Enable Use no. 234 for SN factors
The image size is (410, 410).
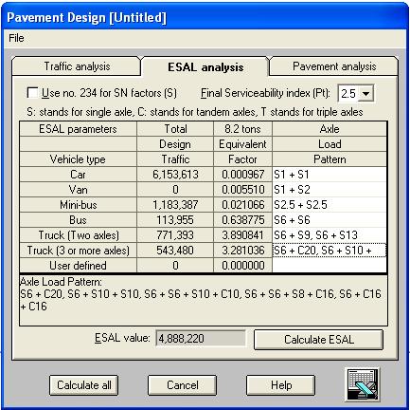coord(32,93)
